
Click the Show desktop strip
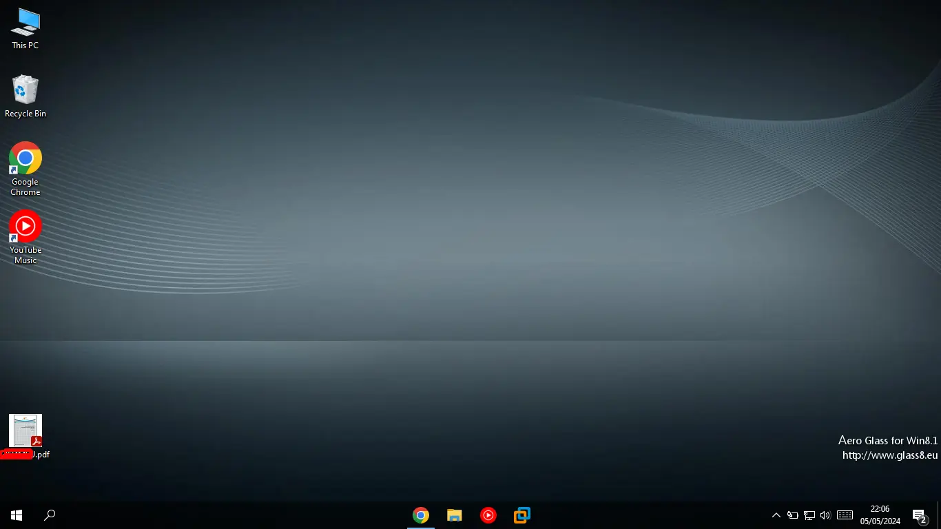click(939, 515)
